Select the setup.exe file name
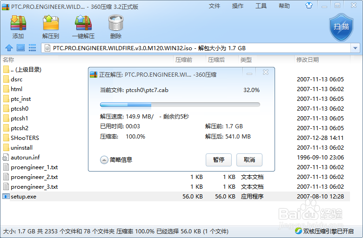Screen dimensions: 363x238 coord(23,197)
